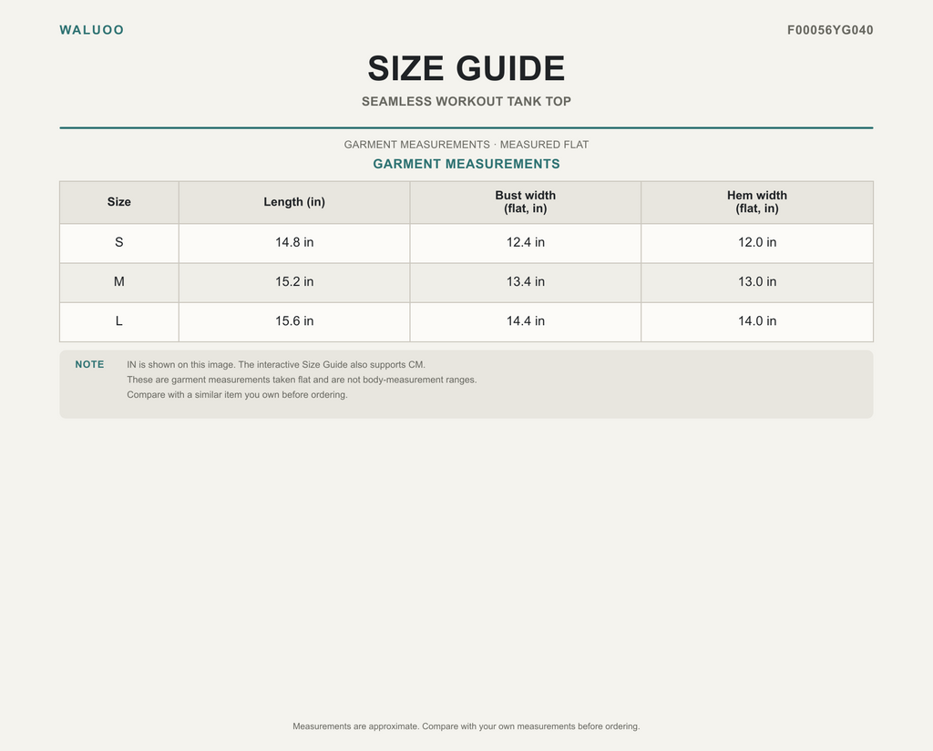Image resolution: width=933 pixels, height=751 pixels.
Task: Click the teal GARMENT MEASUREMENTS table title
Action: tap(466, 164)
